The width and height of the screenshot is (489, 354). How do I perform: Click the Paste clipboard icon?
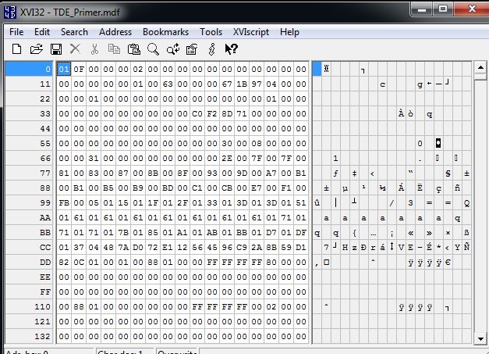pos(133,48)
